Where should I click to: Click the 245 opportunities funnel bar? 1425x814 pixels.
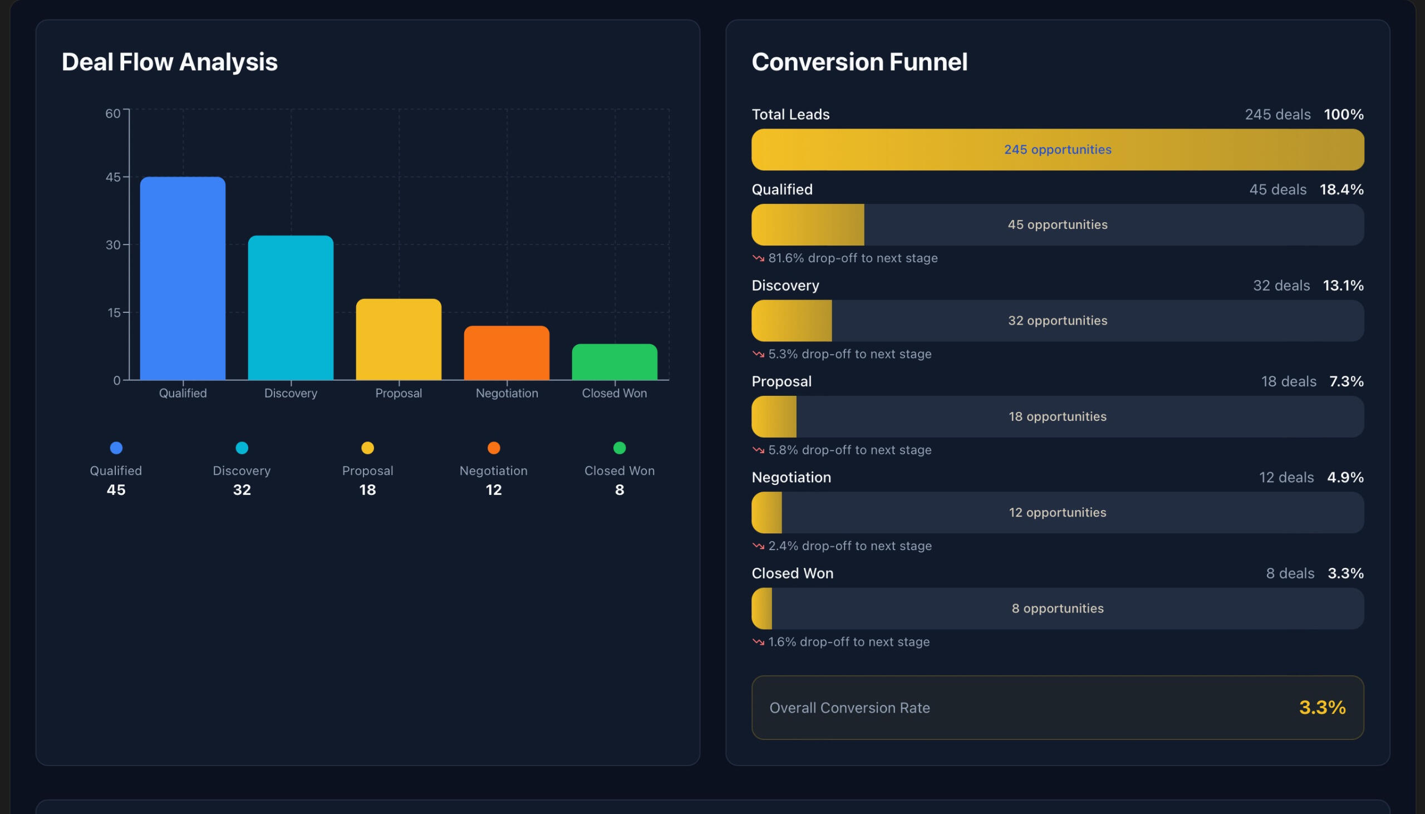click(x=1057, y=150)
